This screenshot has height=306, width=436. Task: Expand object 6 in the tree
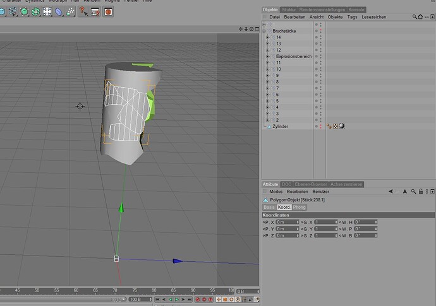pyautogui.click(x=267, y=95)
